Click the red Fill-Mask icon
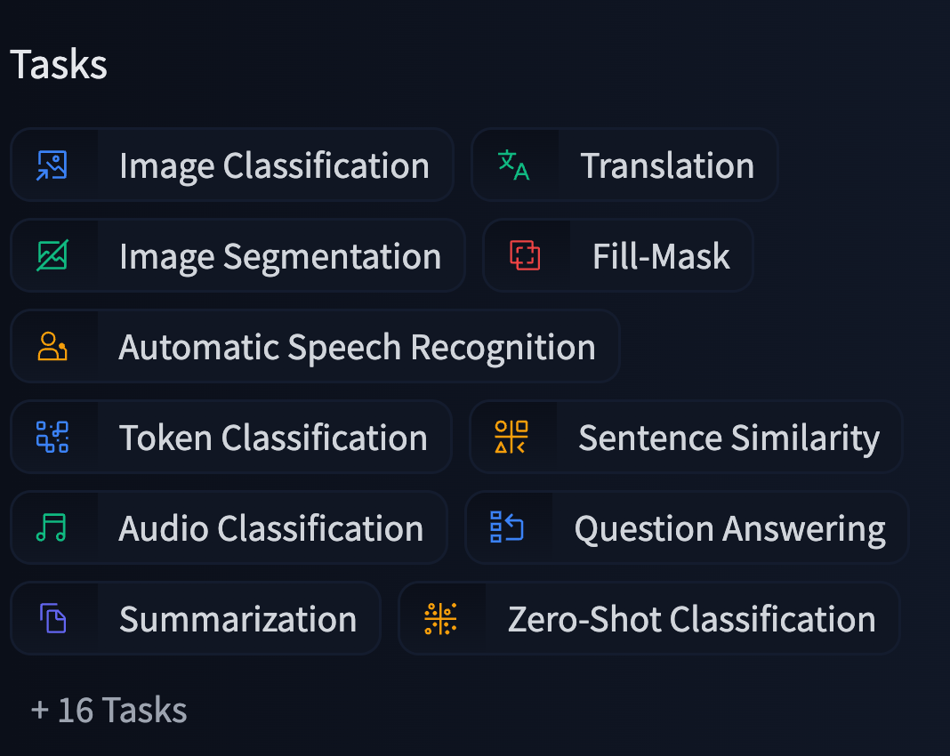This screenshot has width=950, height=756. coord(525,256)
